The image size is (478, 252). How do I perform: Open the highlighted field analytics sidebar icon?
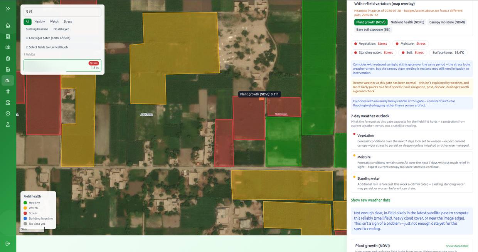(8, 80)
